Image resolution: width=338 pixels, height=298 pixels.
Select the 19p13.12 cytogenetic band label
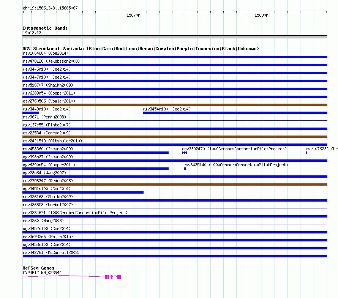[x=32, y=33]
